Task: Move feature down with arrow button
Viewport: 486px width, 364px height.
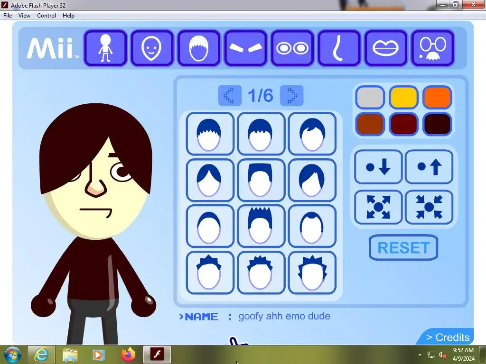Action: click(x=378, y=167)
